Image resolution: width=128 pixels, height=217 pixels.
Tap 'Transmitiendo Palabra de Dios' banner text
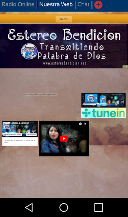tap(71, 51)
